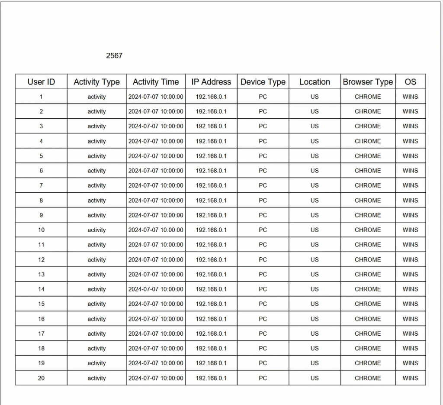This screenshot has height=405, width=443.
Task: Select the User ID column header
Action: tap(41, 82)
